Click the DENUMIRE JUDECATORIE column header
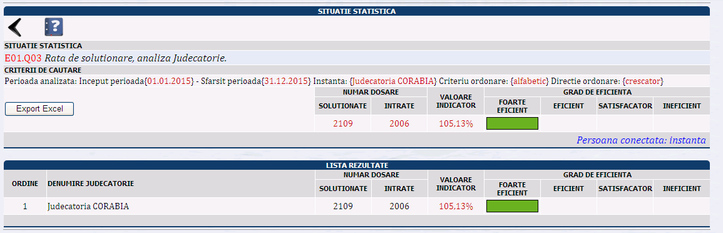723x233 pixels. 90,184
